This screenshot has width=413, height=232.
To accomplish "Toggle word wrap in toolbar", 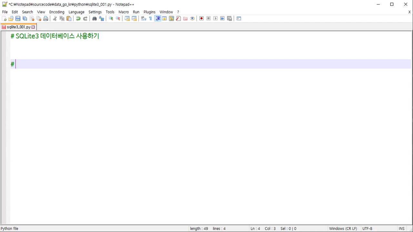I will [144, 19].
